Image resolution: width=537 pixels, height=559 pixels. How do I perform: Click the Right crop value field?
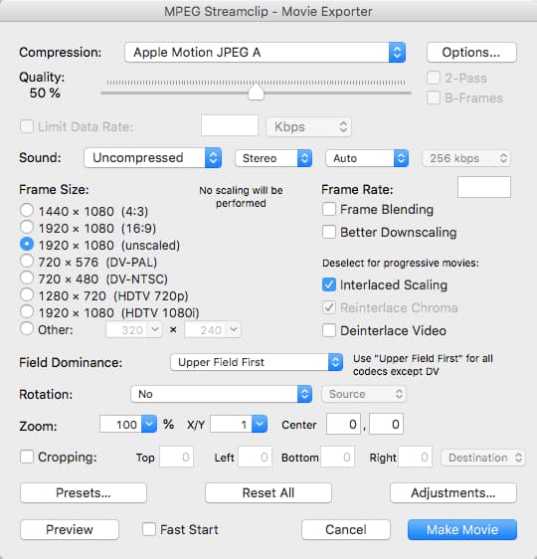(x=415, y=457)
